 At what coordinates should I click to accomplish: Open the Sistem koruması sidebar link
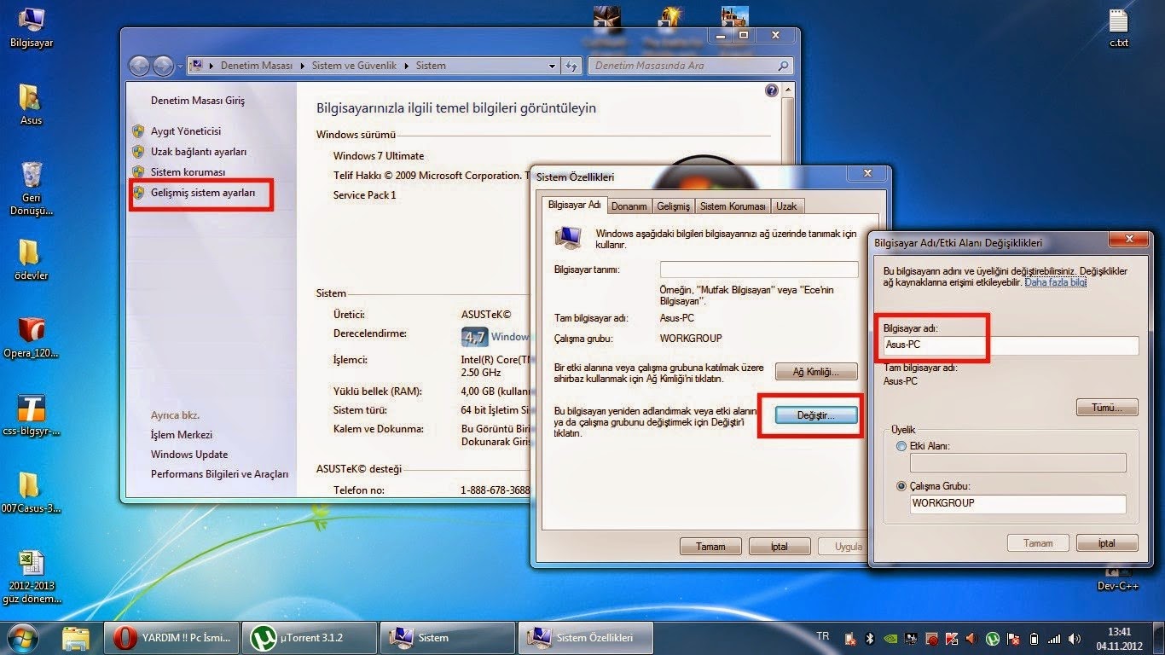pyautogui.click(x=188, y=172)
